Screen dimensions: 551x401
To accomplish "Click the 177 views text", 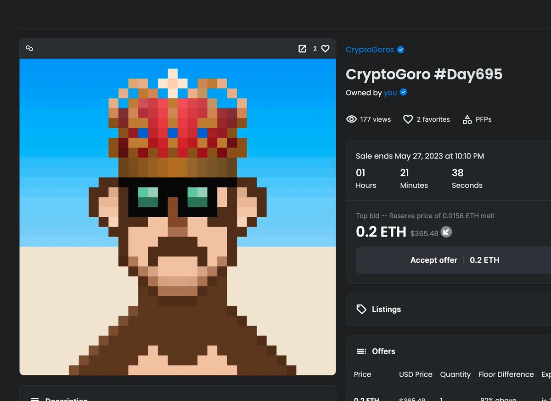I will coord(376,119).
